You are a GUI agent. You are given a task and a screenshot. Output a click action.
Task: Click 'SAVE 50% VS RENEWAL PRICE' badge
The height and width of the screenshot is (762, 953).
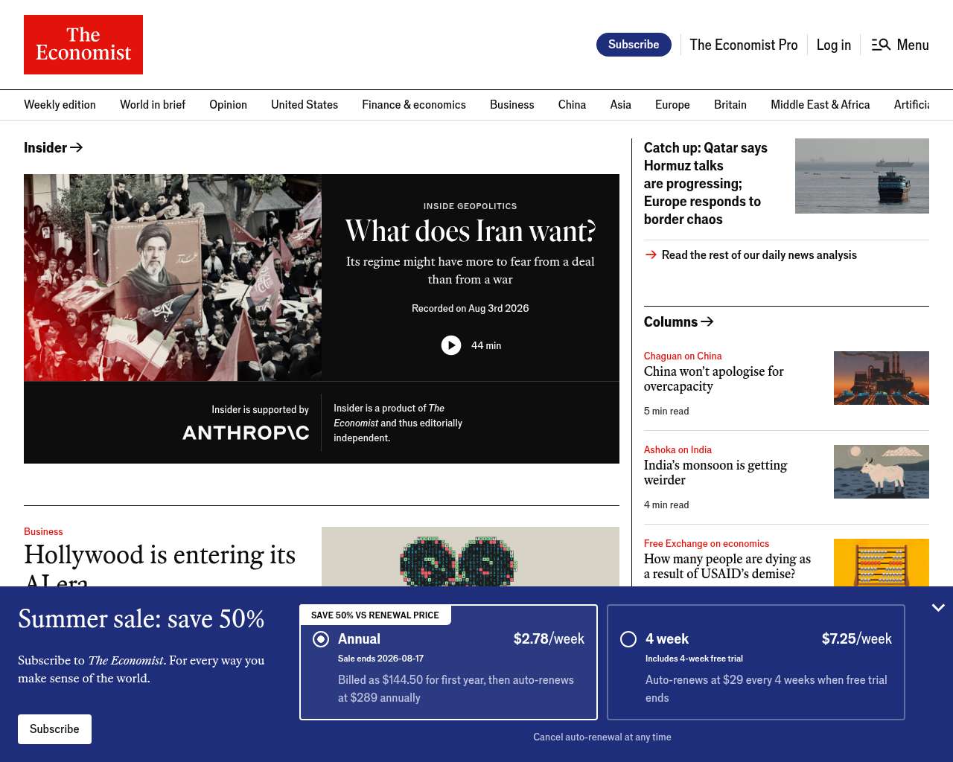point(375,615)
